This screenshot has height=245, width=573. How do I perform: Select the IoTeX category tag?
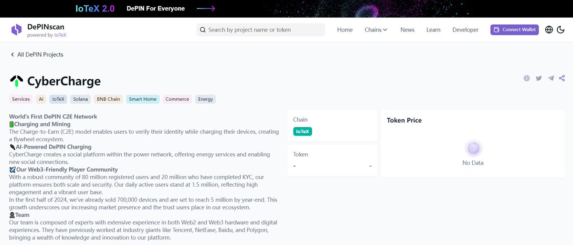58,99
